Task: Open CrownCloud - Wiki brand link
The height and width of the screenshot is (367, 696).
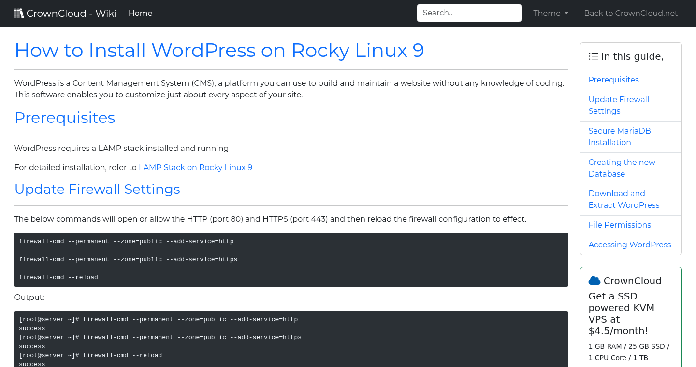Action: 65,13
